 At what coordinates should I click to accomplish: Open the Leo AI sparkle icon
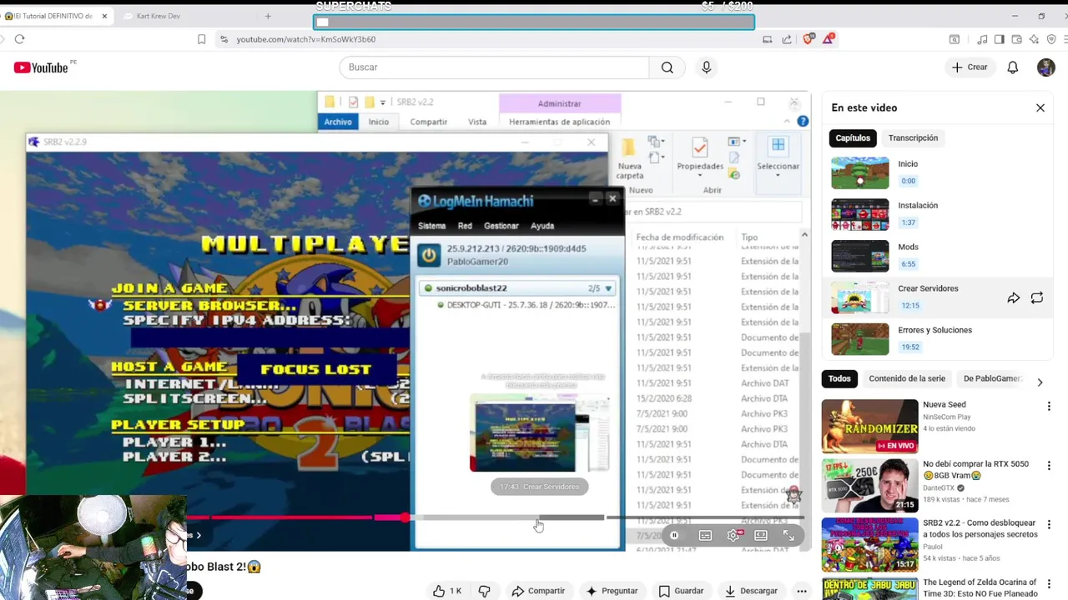click(x=1034, y=39)
